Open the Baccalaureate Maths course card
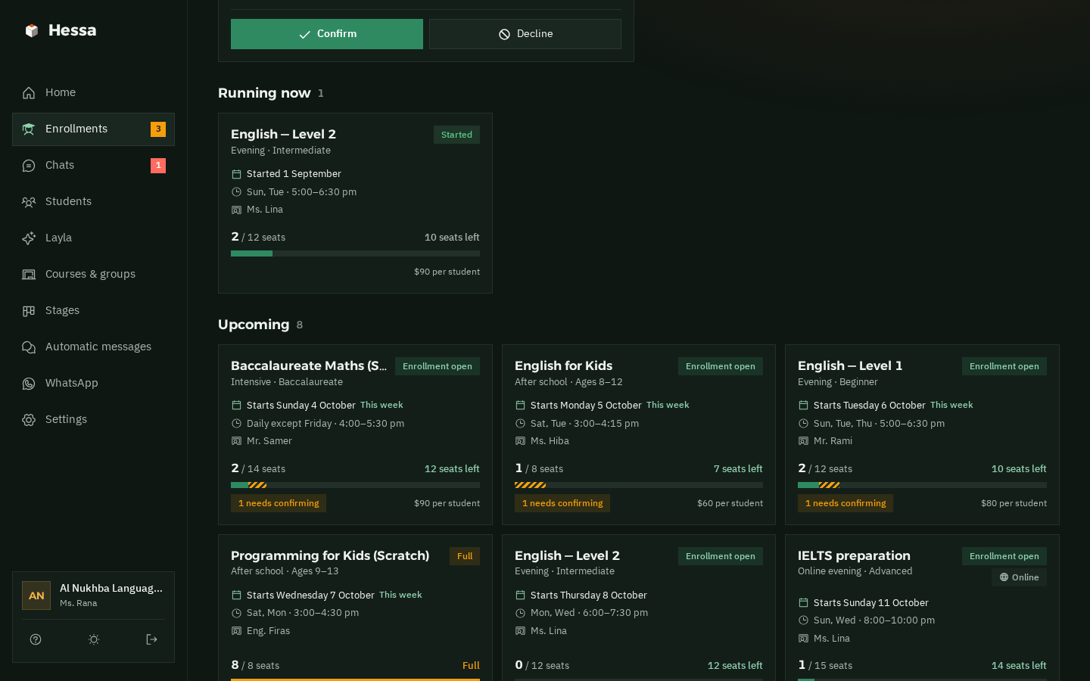 coord(355,435)
